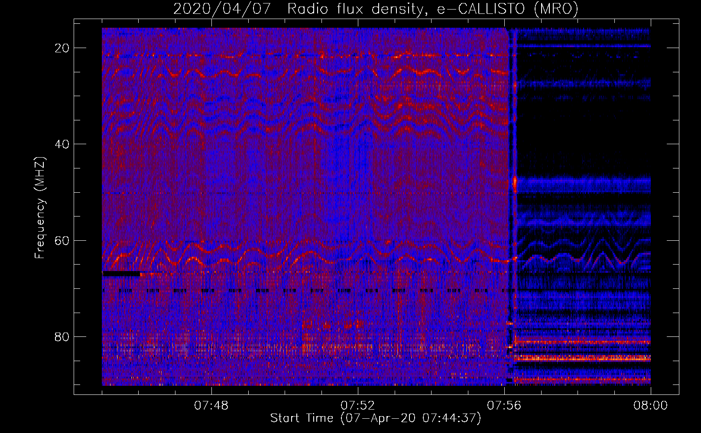Click the "08:00" time tick label

pyautogui.click(x=651, y=406)
